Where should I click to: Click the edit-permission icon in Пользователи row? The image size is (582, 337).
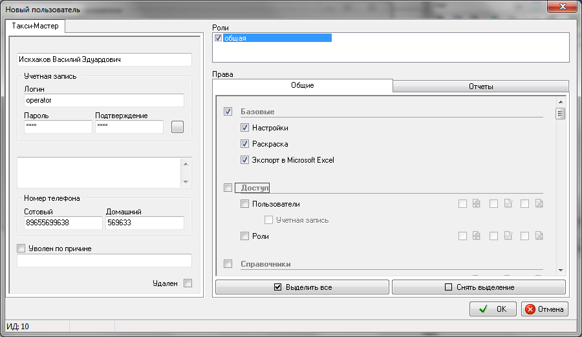point(508,204)
